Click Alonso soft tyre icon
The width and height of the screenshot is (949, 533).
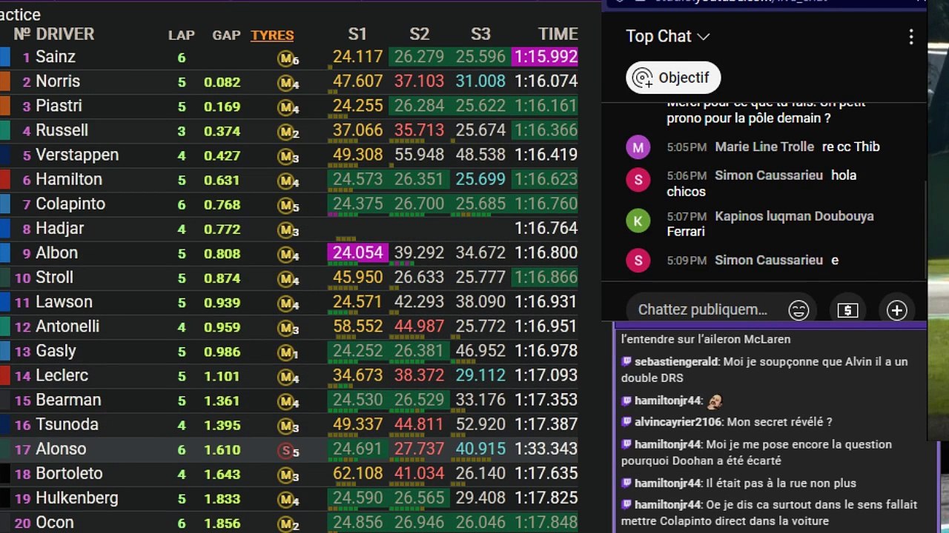pyautogui.click(x=288, y=450)
